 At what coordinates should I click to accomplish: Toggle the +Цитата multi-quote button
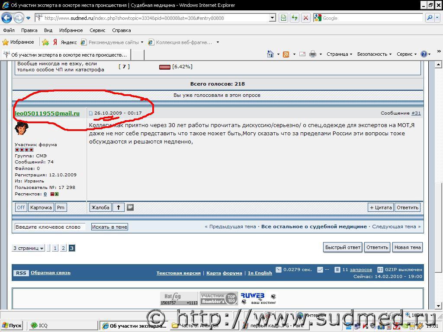(x=381, y=207)
